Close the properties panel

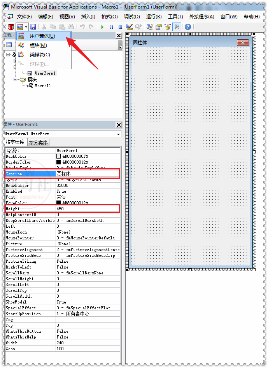coord(119,125)
